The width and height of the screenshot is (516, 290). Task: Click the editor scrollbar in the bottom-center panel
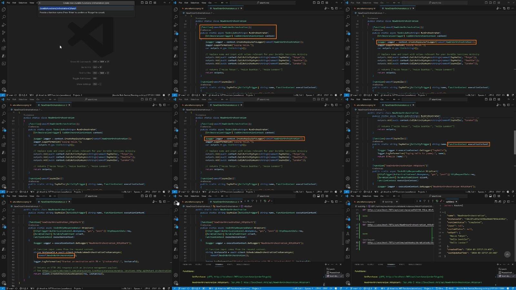(343, 238)
